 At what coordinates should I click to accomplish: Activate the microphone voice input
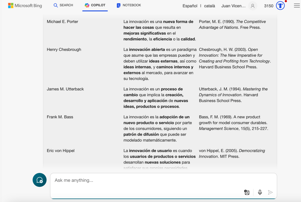point(260,192)
